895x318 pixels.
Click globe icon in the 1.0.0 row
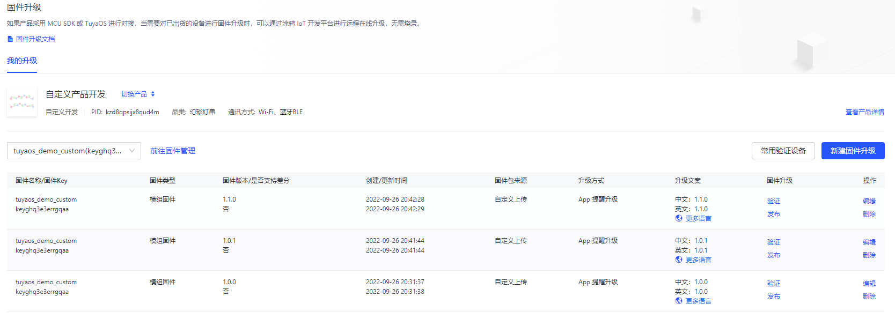pos(679,301)
